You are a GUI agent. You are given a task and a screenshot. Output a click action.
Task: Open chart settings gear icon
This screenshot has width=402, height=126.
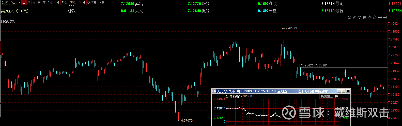tap(349, 17)
